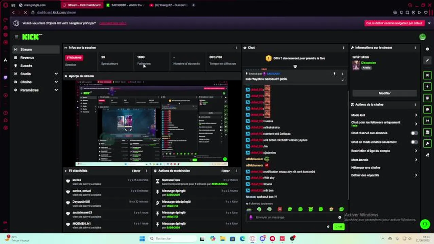Click the stream preview thumbnail

(152, 123)
